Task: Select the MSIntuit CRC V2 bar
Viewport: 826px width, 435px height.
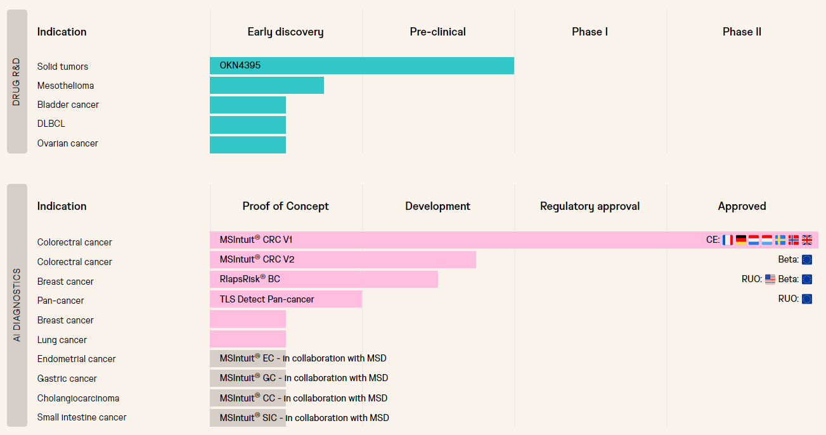Action: pyautogui.click(x=343, y=259)
